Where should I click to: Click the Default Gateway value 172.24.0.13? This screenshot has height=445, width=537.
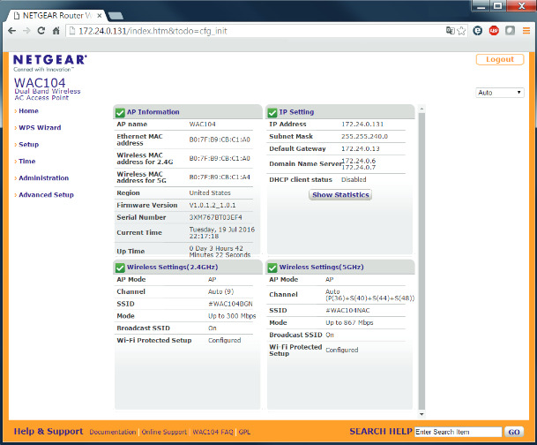pyautogui.click(x=361, y=149)
